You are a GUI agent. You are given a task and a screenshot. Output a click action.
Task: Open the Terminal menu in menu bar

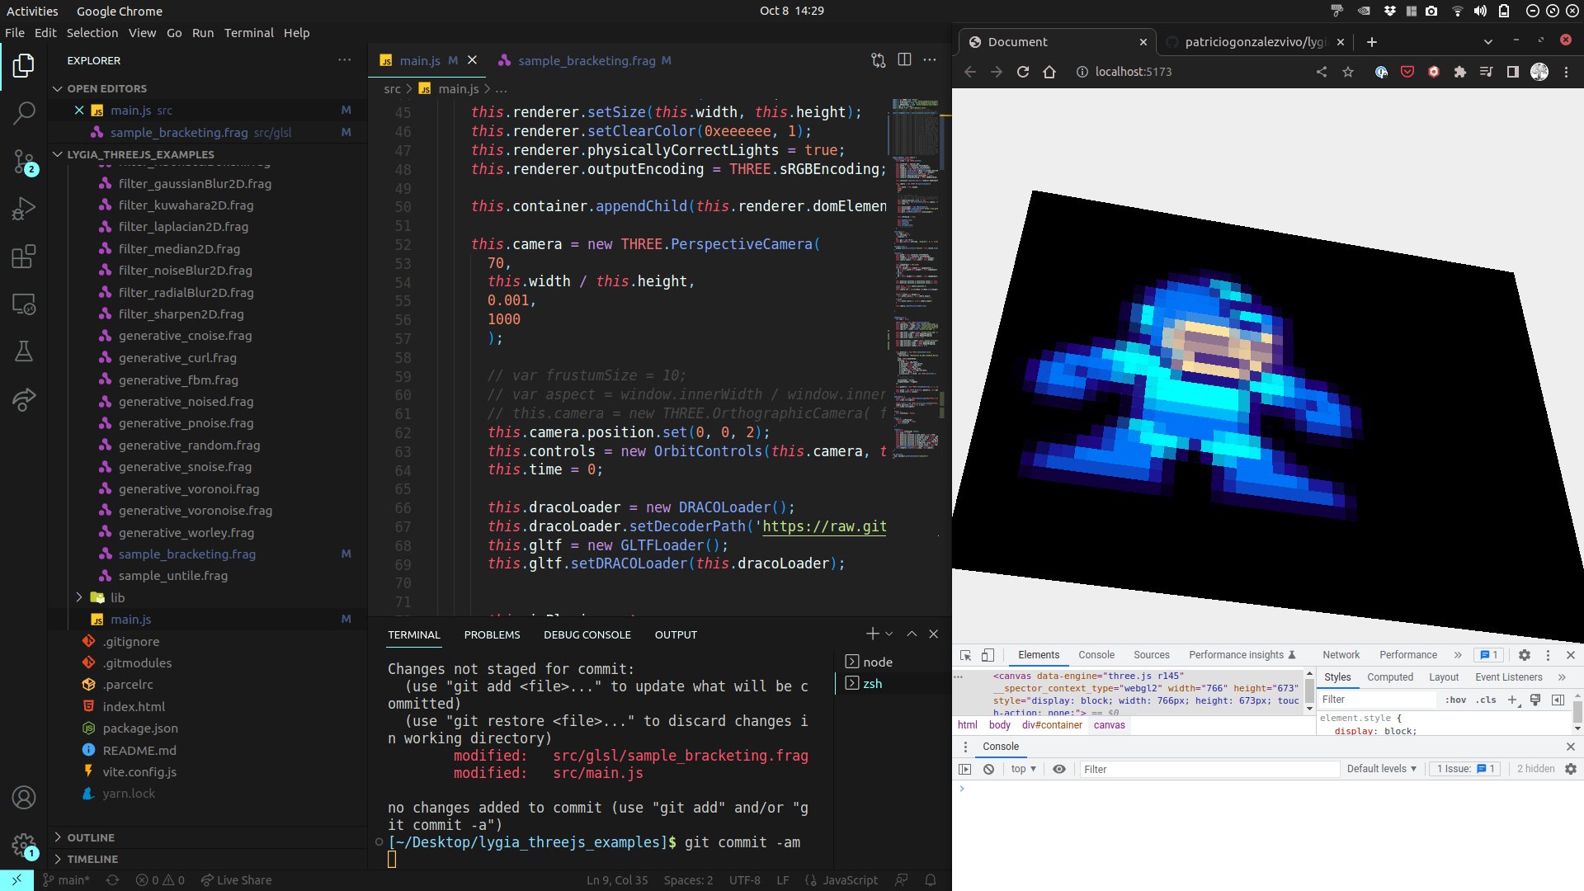[x=247, y=33]
